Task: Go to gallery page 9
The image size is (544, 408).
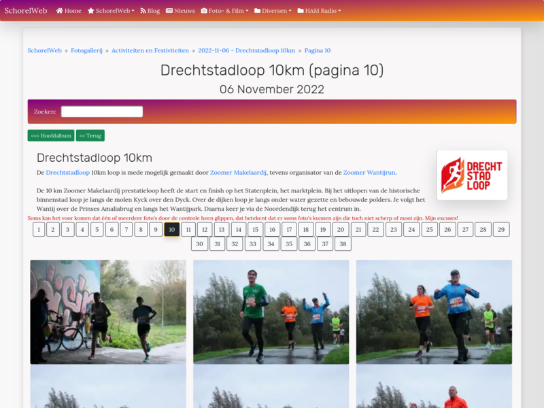Action: [x=156, y=229]
